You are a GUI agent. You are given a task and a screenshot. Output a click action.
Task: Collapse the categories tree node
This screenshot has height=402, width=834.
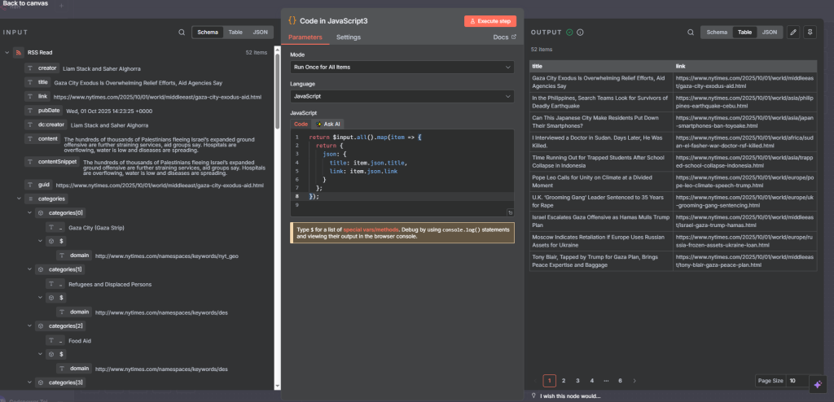pyautogui.click(x=18, y=199)
